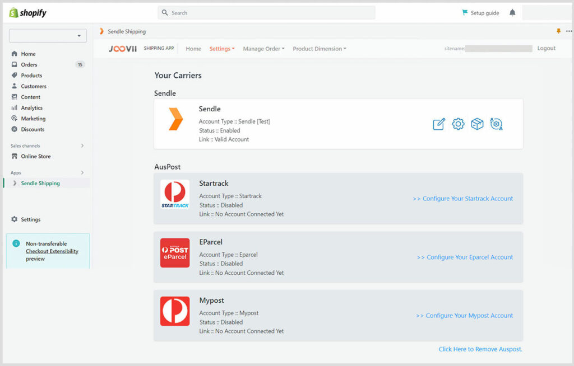The image size is (574, 366).
Task: Click the Customers person icon
Action: coord(14,86)
